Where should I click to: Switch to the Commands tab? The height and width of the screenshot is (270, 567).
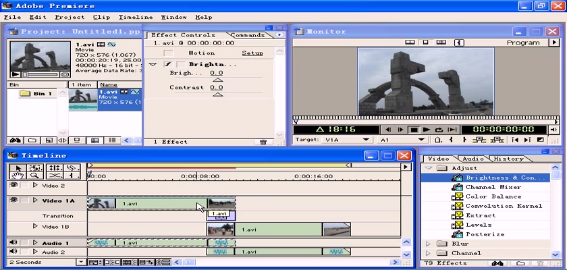pos(248,35)
